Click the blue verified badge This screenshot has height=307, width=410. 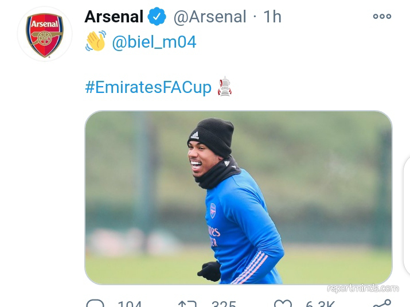[x=157, y=17]
